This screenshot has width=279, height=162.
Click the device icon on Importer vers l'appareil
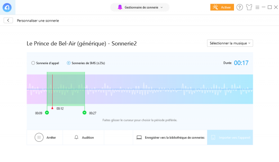[x=213, y=137]
